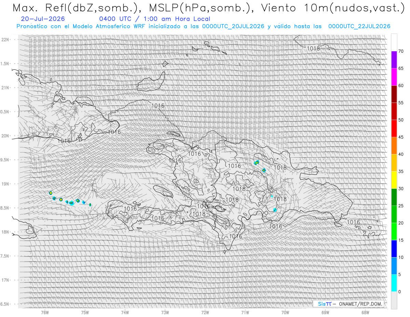
Task: Click the "22N" latitude axis label
Action: coord(5,39)
